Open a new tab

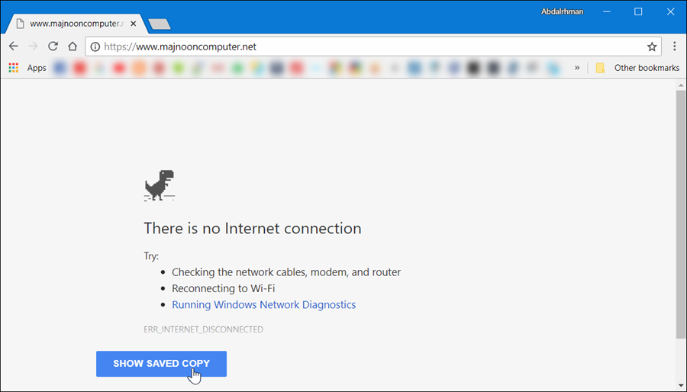[160, 24]
